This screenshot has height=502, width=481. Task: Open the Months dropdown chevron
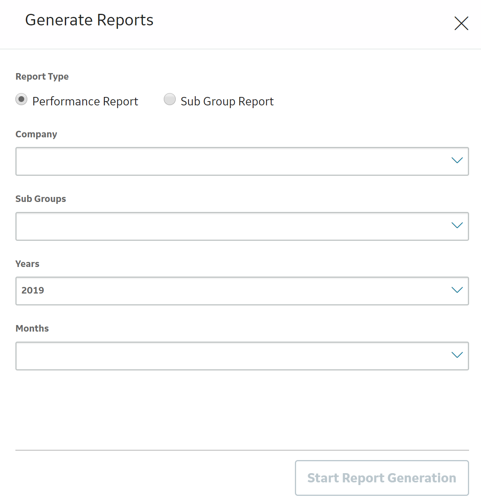coord(457,355)
